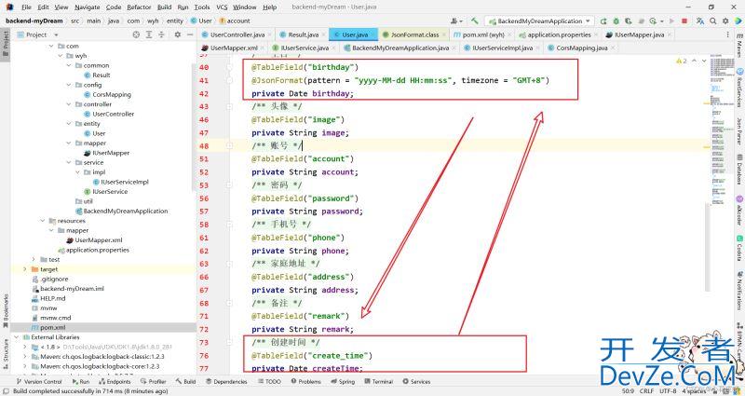Select Opened File locate icon in Project panel
Viewport: 745px width, 396px height.
click(136, 34)
